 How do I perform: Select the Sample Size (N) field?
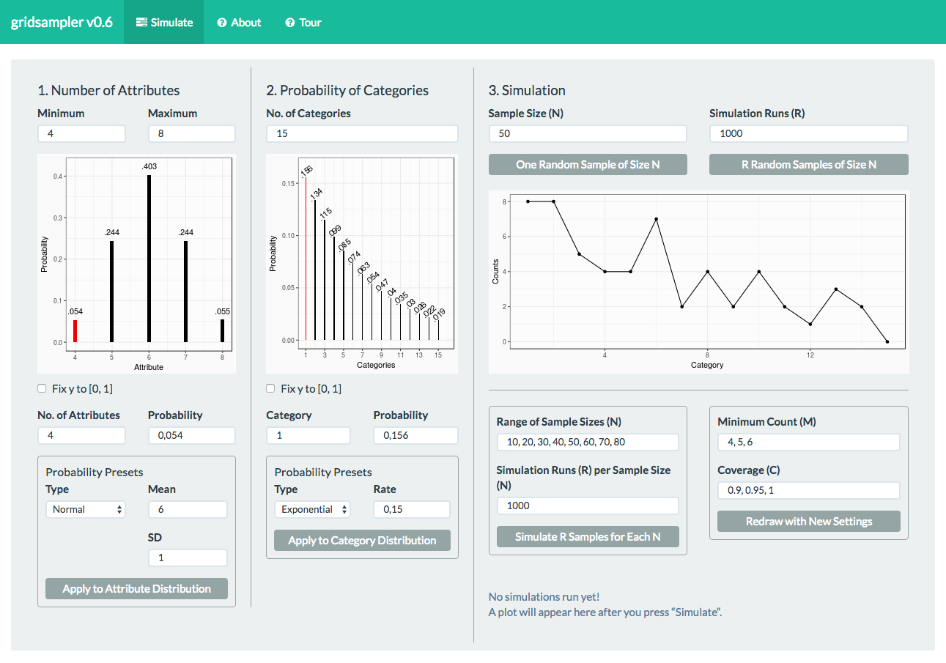pyautogui.click(x=588, y=134)
